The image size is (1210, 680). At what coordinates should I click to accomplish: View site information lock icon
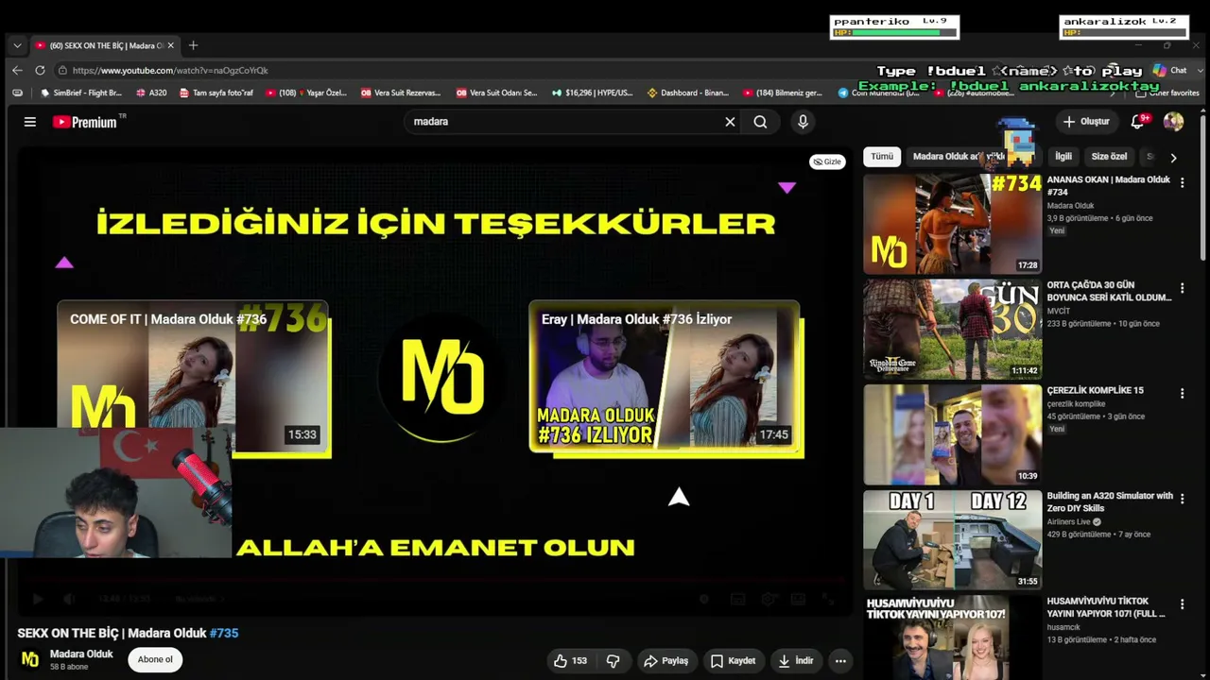point(62,70)
